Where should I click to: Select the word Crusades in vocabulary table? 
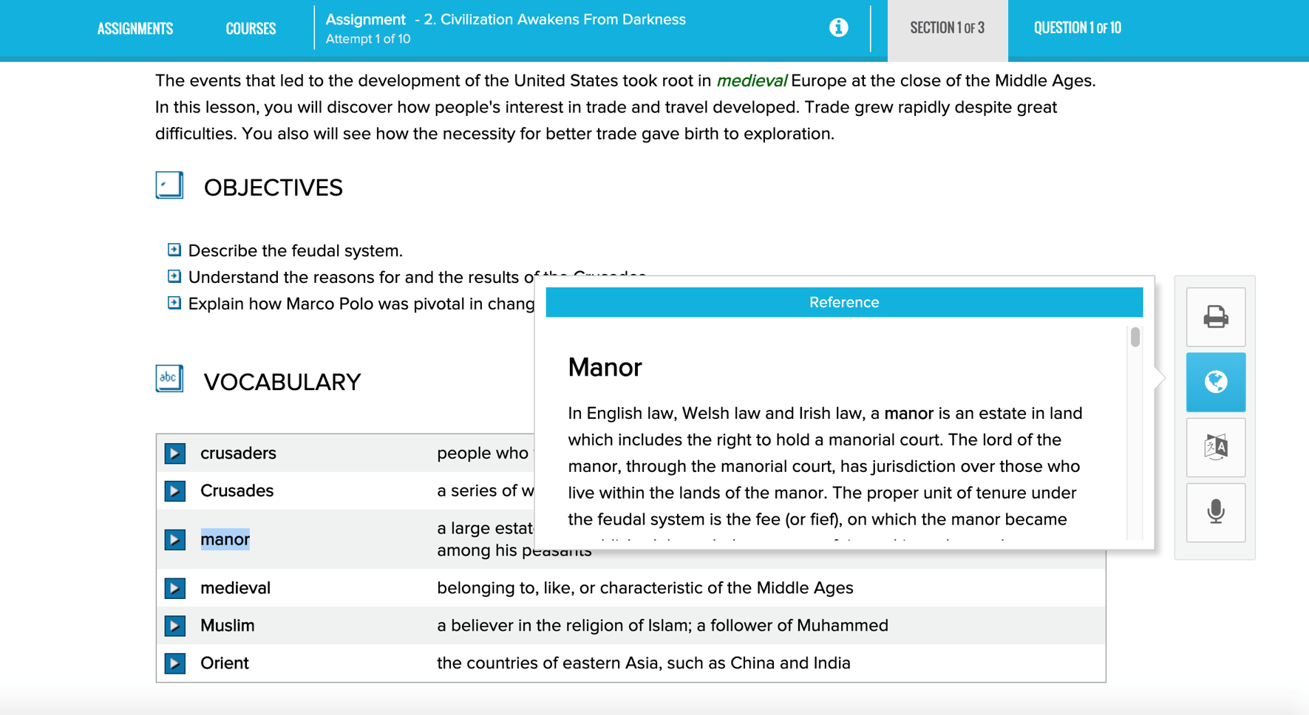point(237,490)
